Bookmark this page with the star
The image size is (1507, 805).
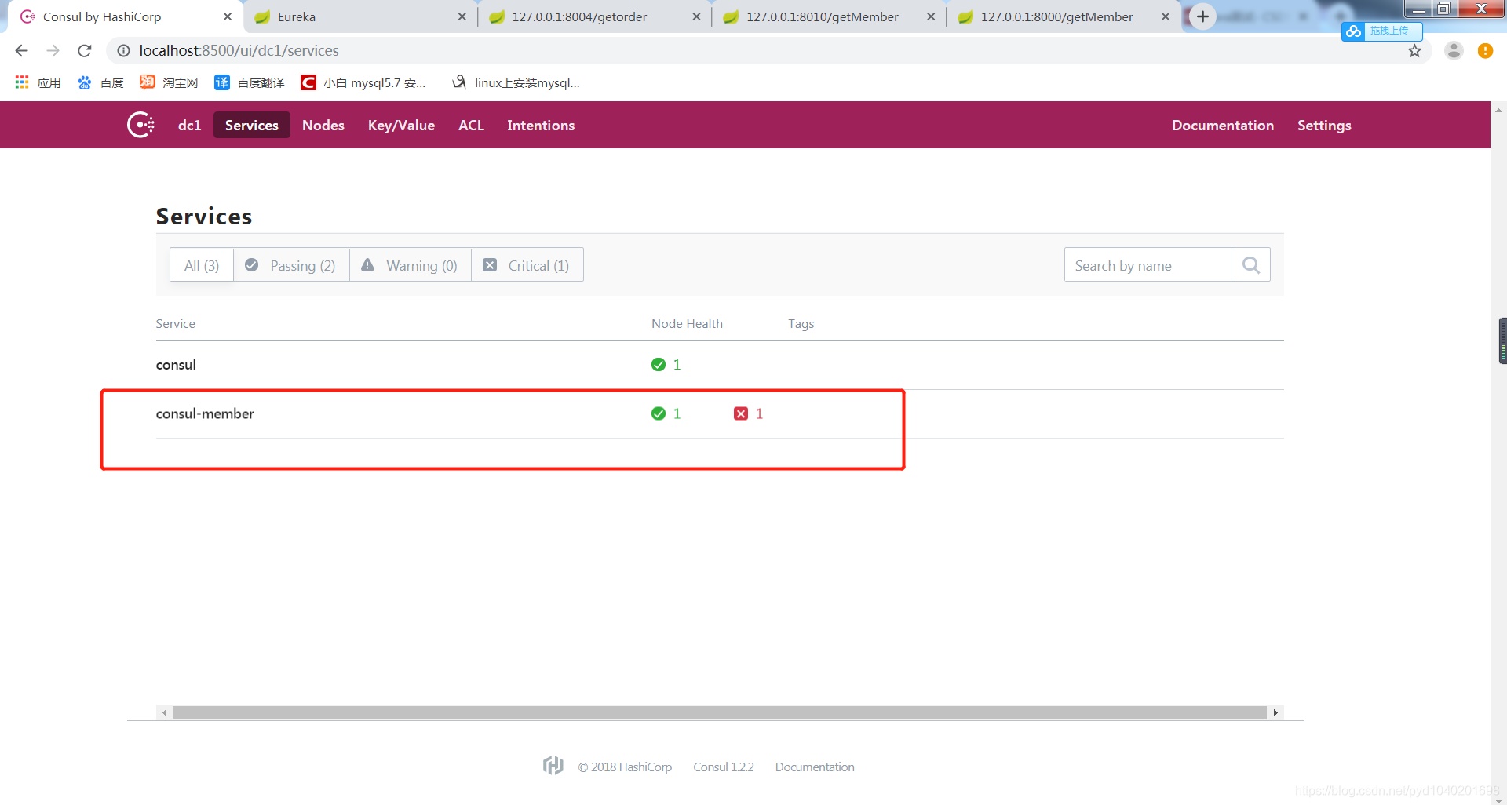[1414, 51]
